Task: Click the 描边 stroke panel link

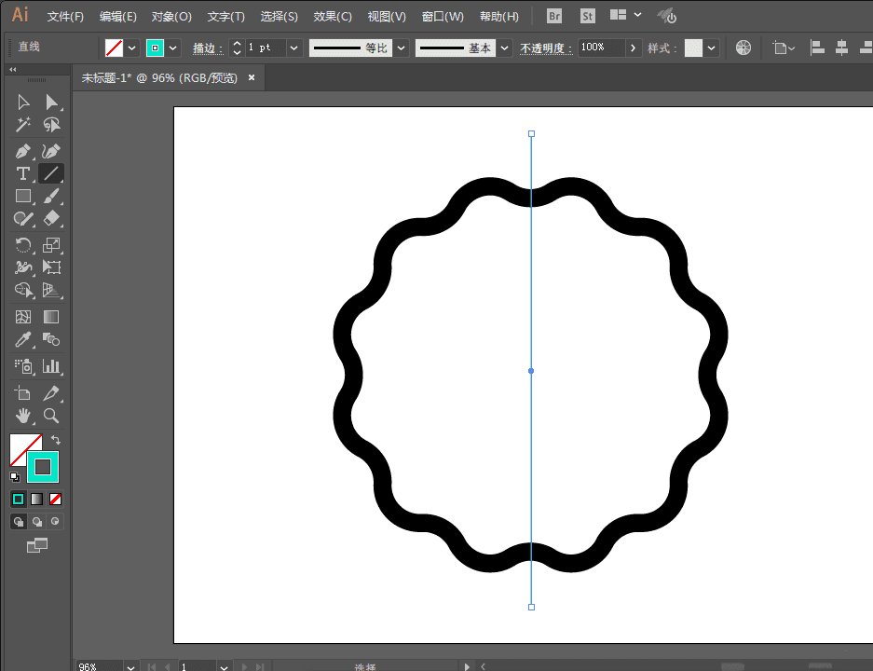Action: [208, 48]
